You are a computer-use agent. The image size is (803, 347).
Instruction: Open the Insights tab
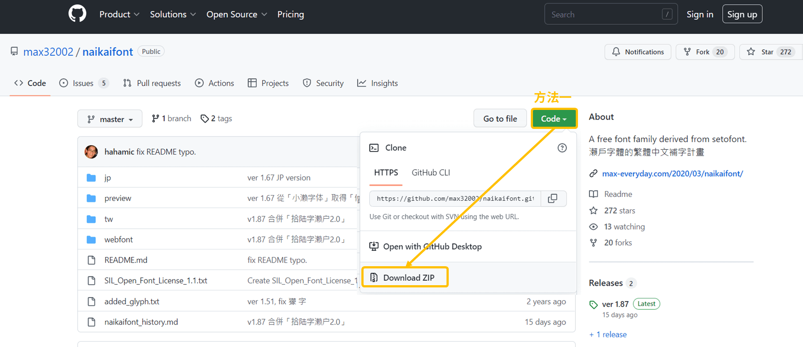point(377,83)
